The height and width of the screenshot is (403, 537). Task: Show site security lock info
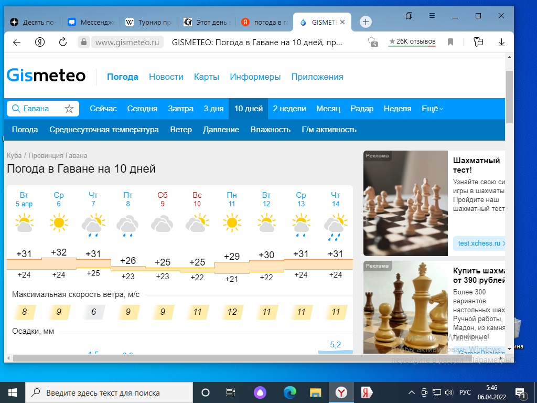point(83,42)
